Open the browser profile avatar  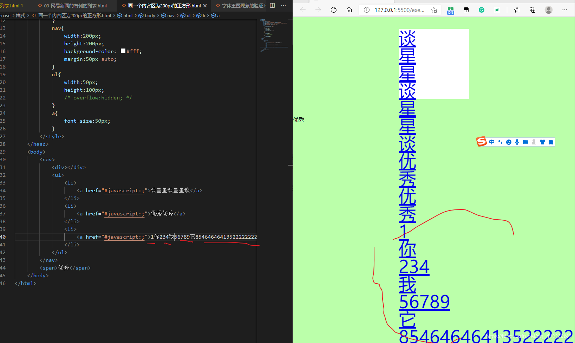tap(549, 10)
